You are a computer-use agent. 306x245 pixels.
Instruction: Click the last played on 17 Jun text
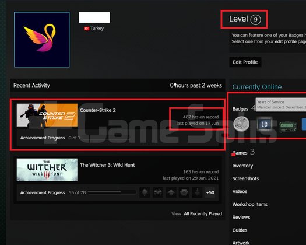click(198, 124)
